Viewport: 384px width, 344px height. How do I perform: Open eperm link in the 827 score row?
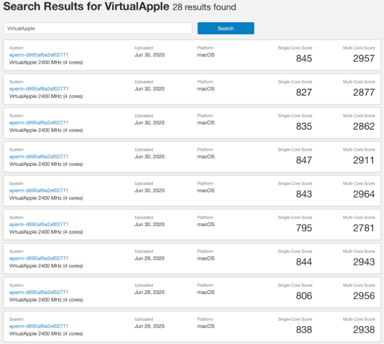(39, 89)
